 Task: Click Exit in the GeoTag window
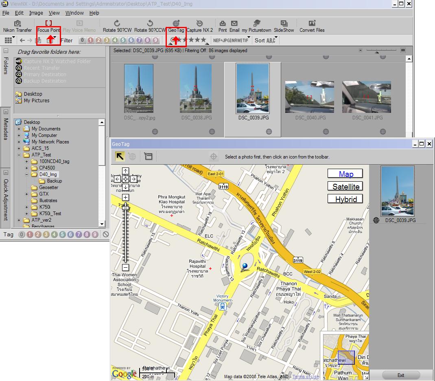pyautogui.click(x=401, y=375)
